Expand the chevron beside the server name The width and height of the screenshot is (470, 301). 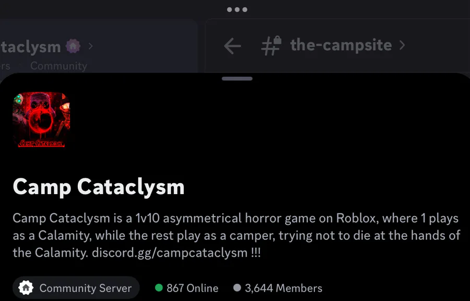[91, 46]
